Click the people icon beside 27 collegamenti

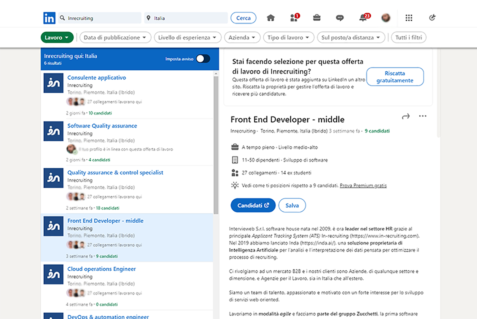pos(235,173)
